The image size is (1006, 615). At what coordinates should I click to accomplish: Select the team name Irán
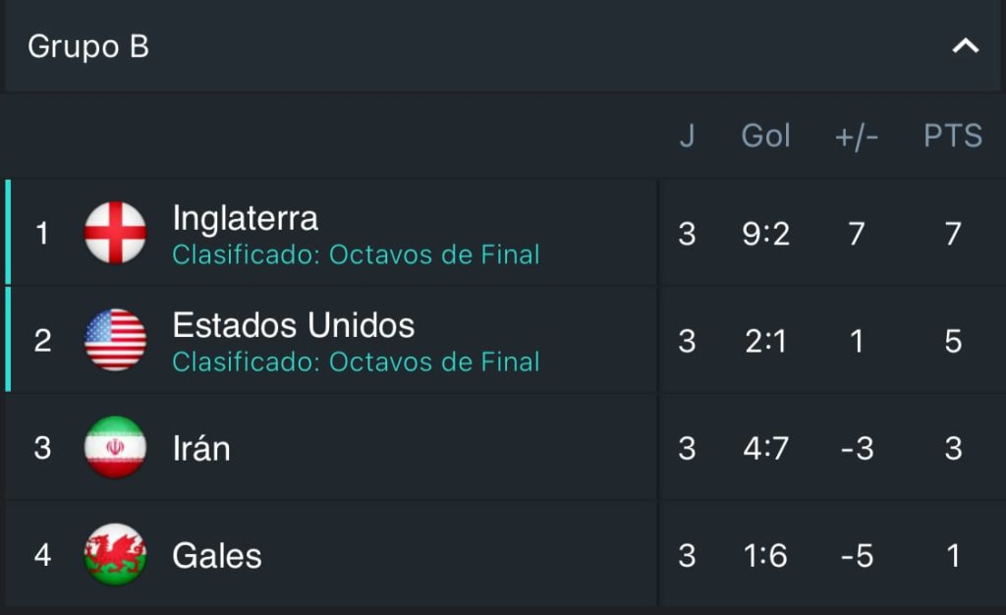click(x=201, y=448)
